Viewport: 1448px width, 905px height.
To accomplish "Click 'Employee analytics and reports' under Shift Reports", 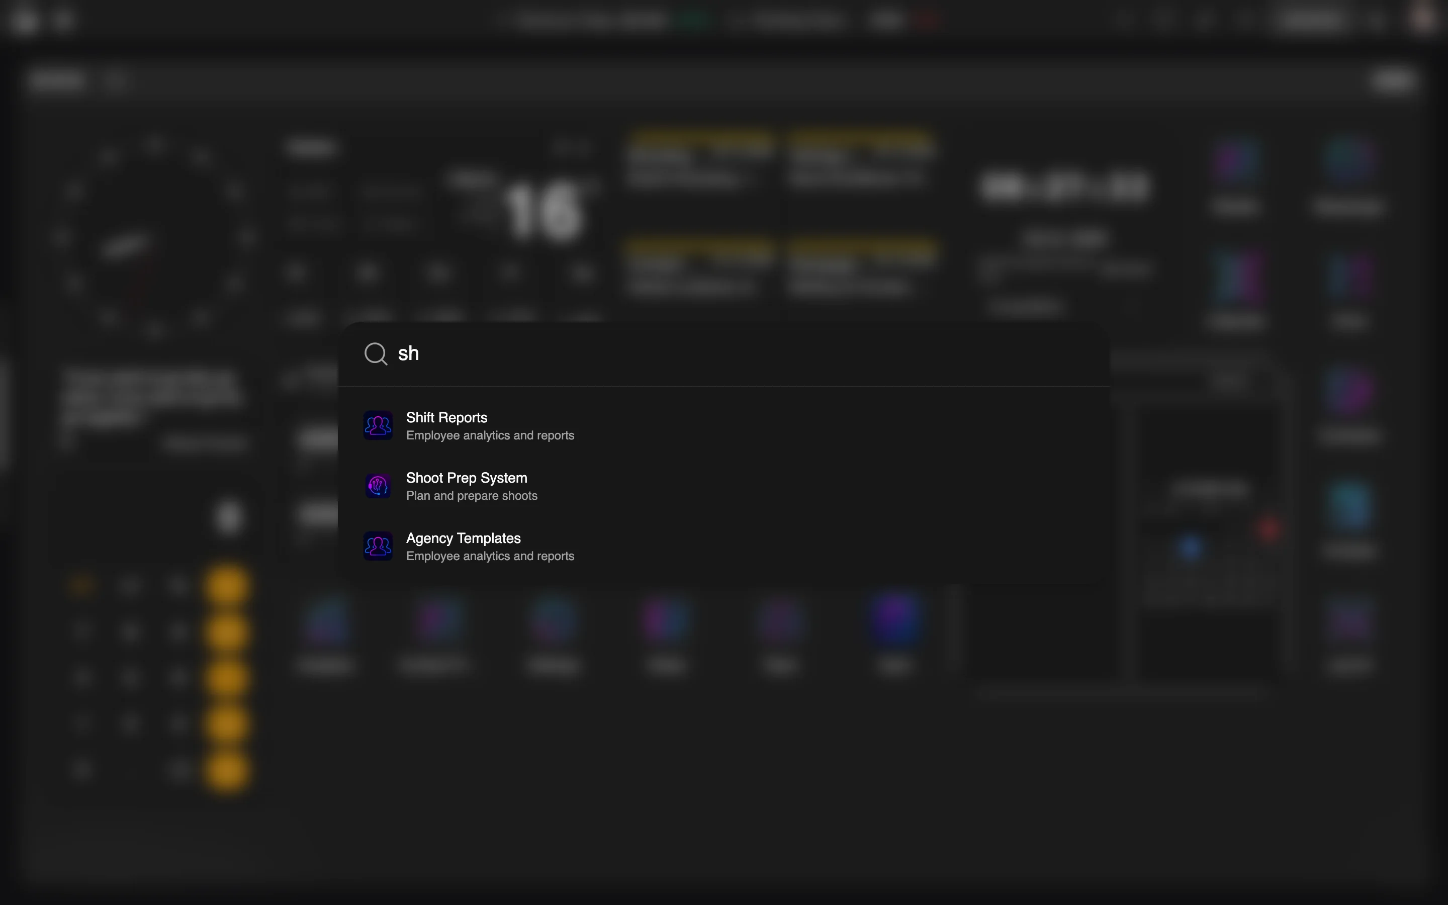I will coord(490,436).
